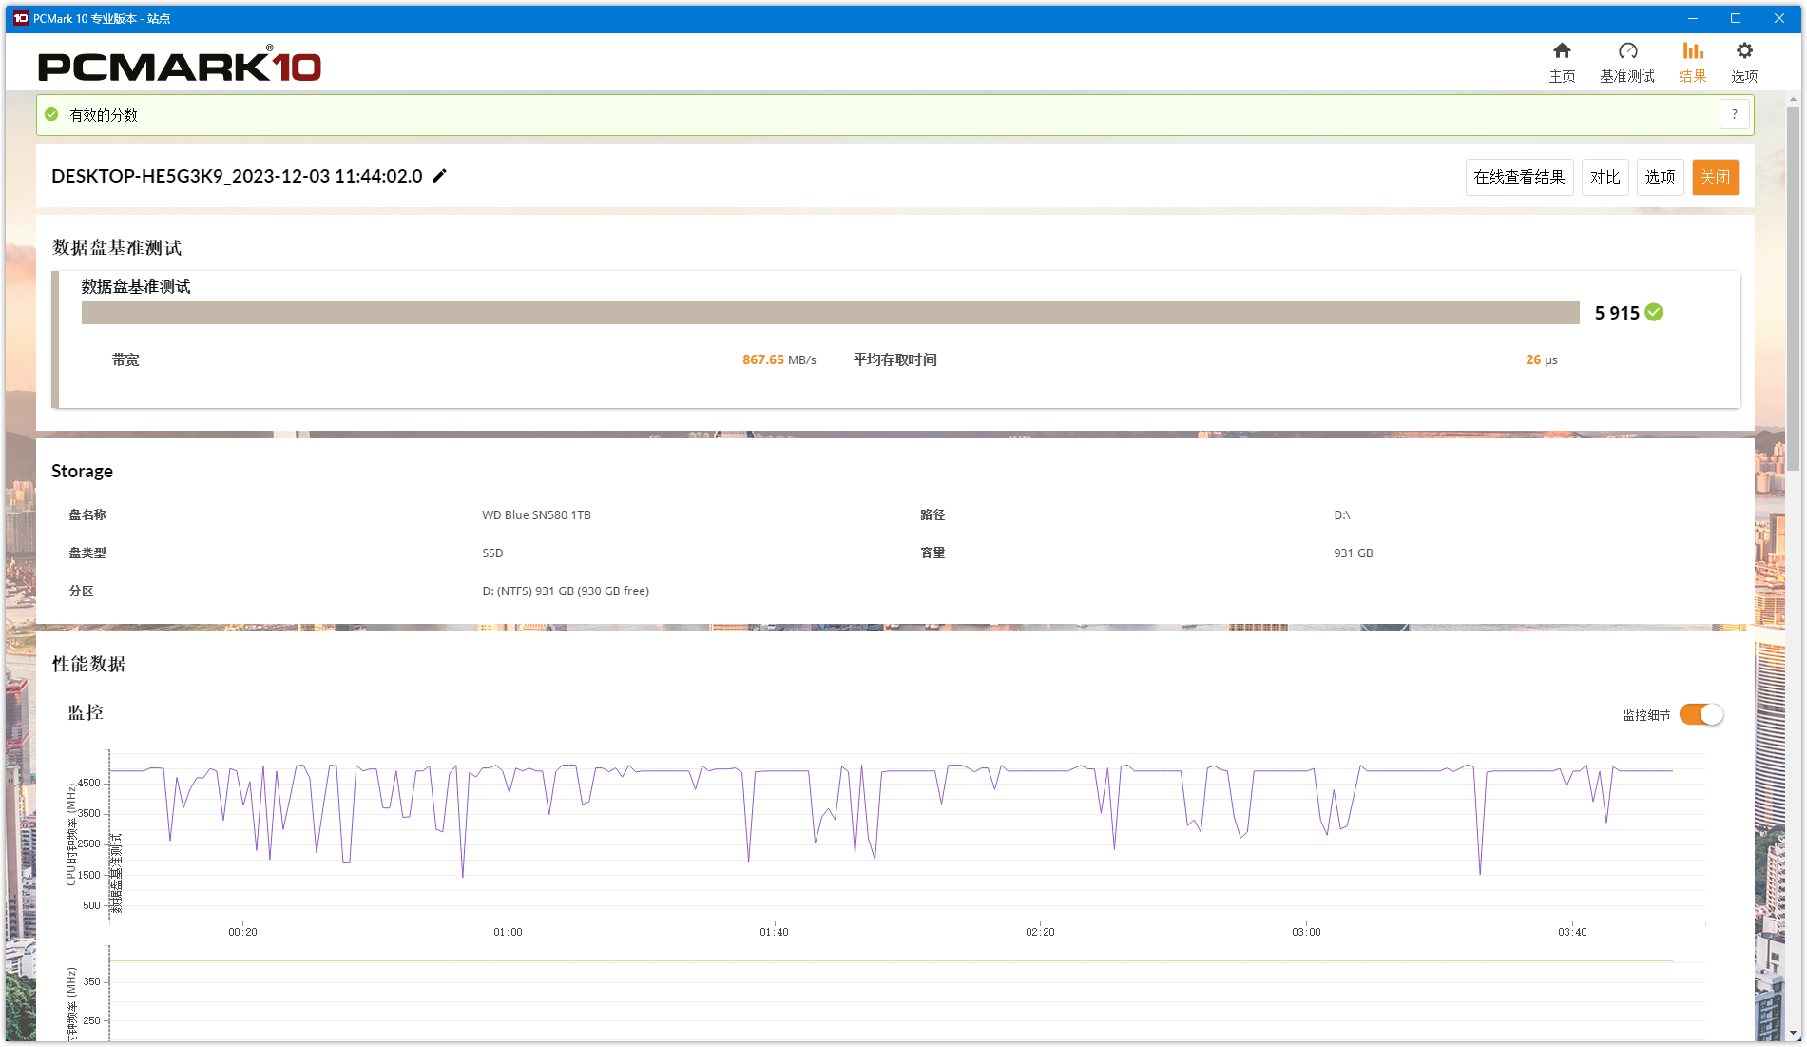Click the scrollbar down arrow
Screen dimensions: 1807x1047
coord(1794,1033)
